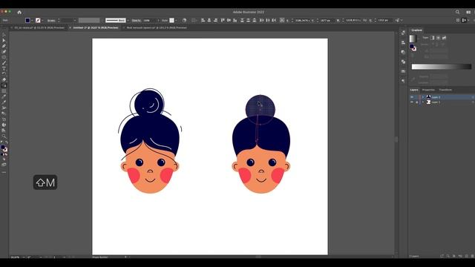This screenshot has height=267, width=475.
Task: Click Horizontal Align Center icon
Action: pyautogui.click(x=209, y=20)
